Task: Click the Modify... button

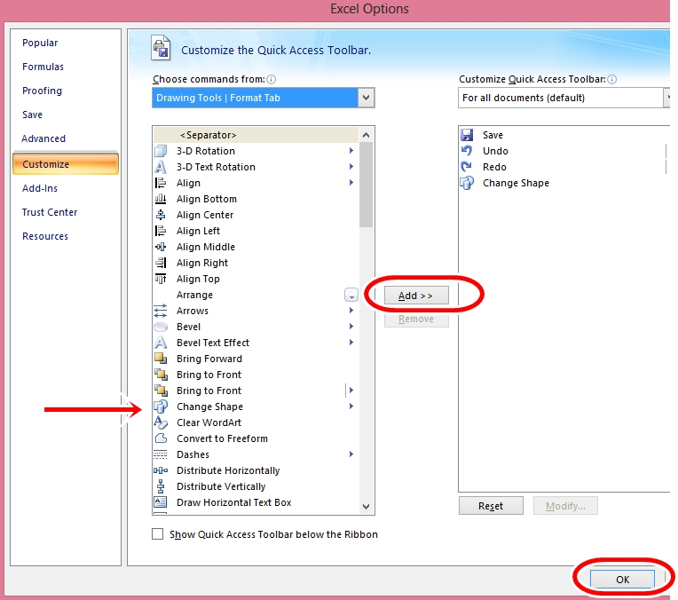Action: coord(565,506)
